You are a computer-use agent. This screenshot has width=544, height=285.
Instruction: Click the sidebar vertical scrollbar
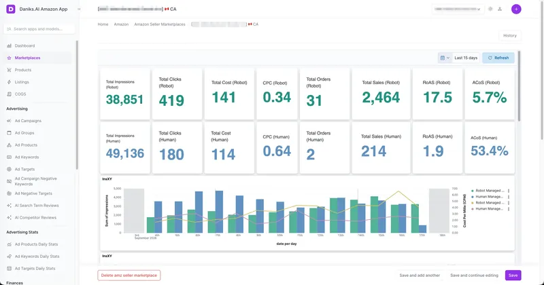click(77, 104)
